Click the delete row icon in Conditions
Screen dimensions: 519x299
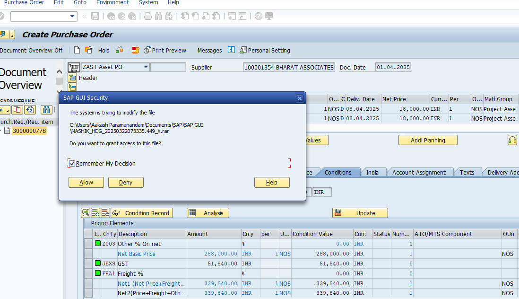pyautogui.click(x=104, y=213)
